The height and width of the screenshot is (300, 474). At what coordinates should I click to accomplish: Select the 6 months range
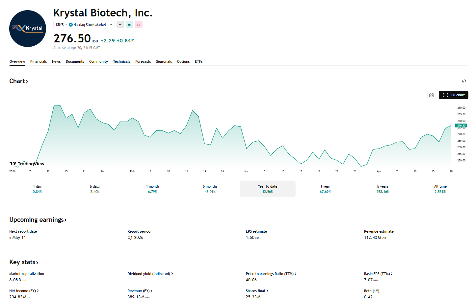click(210, 189)
